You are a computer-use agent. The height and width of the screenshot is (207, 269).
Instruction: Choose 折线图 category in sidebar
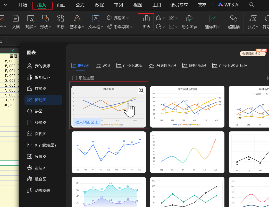[x=43, y=100]
